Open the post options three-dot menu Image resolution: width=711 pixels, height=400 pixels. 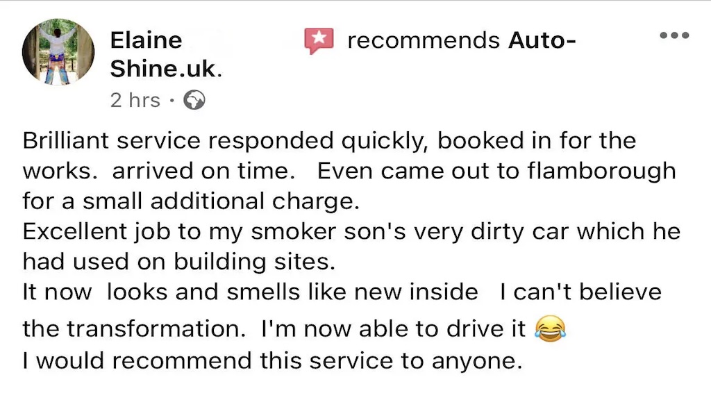674,35
